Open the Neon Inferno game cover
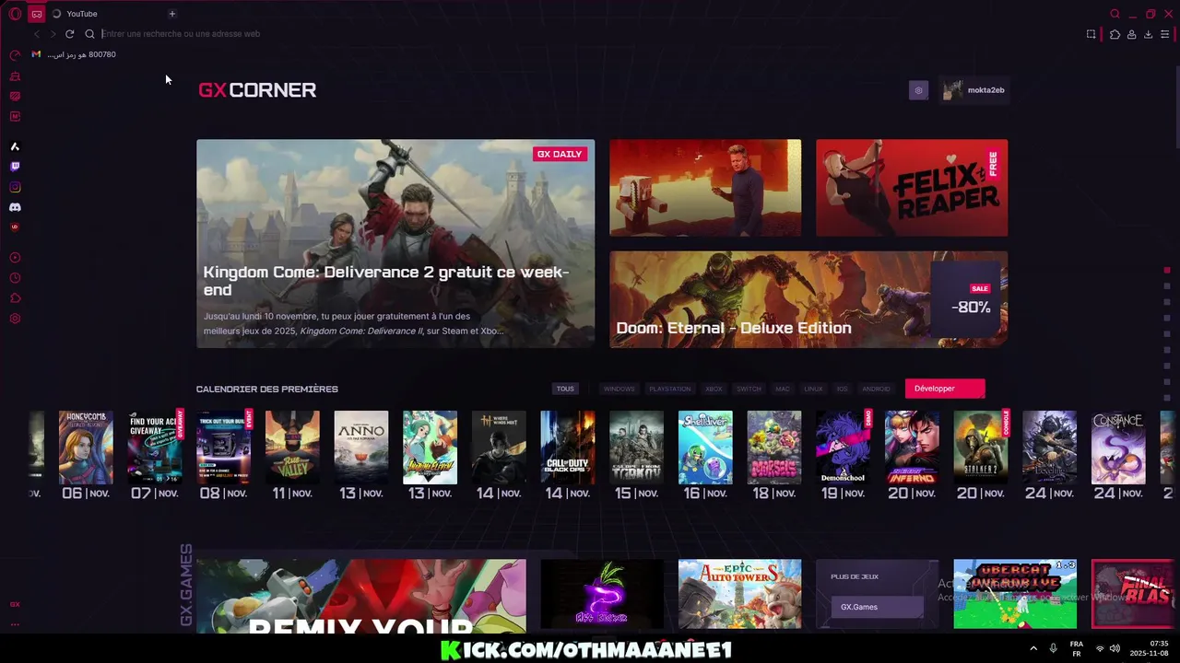Viewport: 1180px width, 663px height. [912, 448]
